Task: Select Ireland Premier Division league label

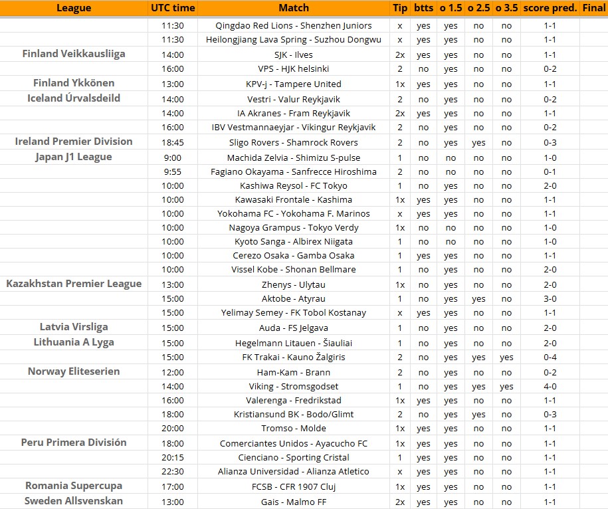Action: [74, 141]
